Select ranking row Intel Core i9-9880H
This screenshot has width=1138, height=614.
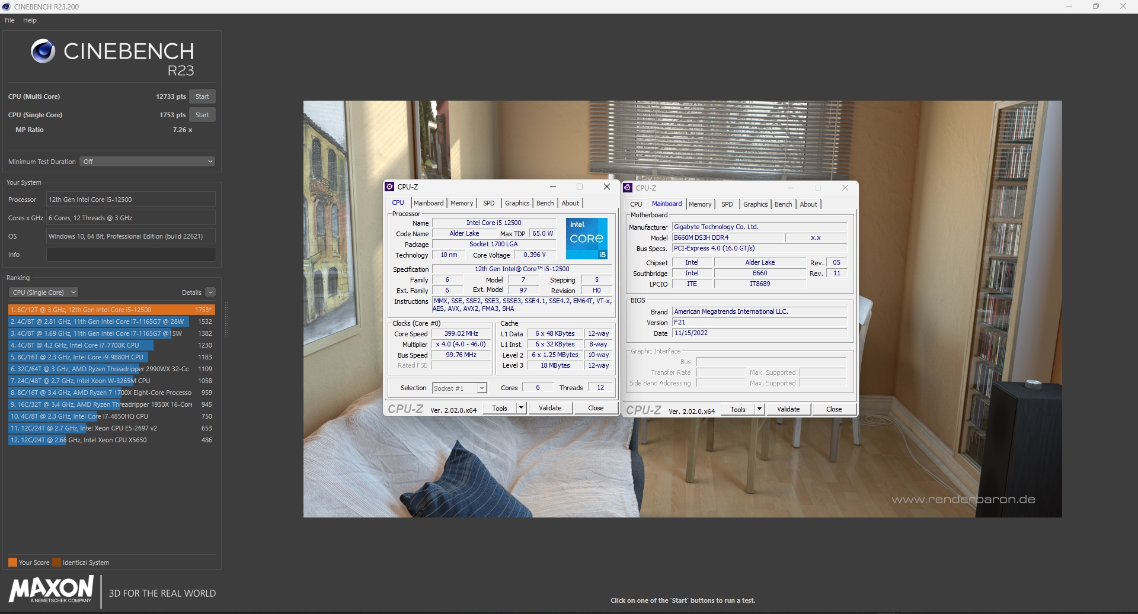111,357
